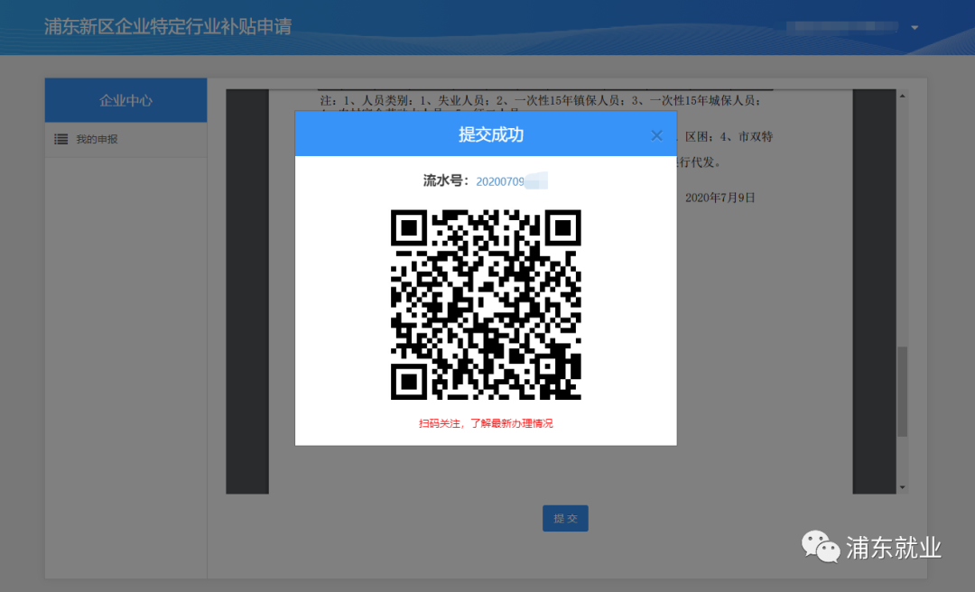
Task: Click the list icon beside 我的申报
Action: point(61,139)
